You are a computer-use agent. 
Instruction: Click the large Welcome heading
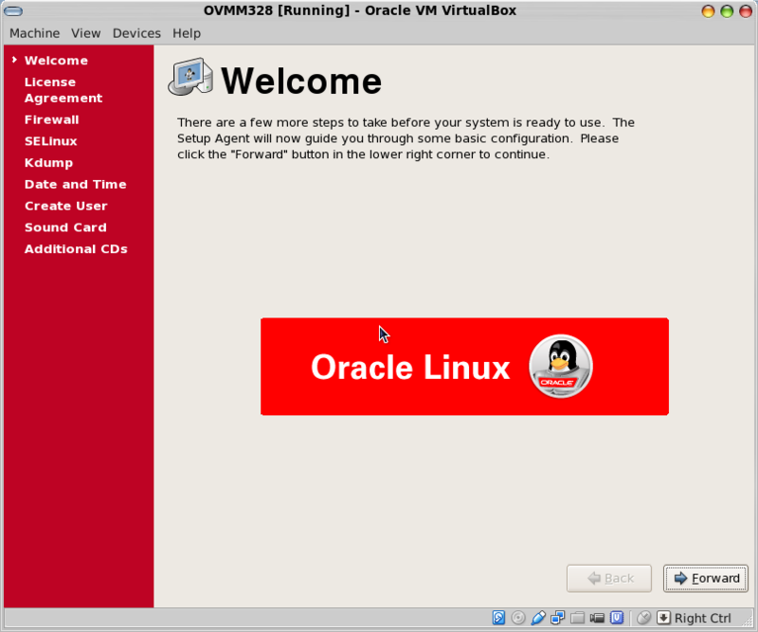[x=301, y=81]
